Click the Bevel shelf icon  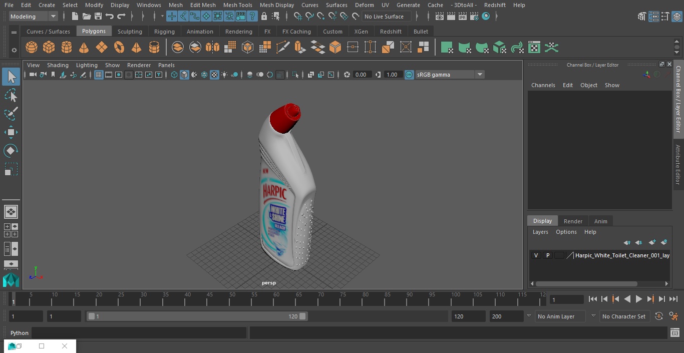coord(335,48)
